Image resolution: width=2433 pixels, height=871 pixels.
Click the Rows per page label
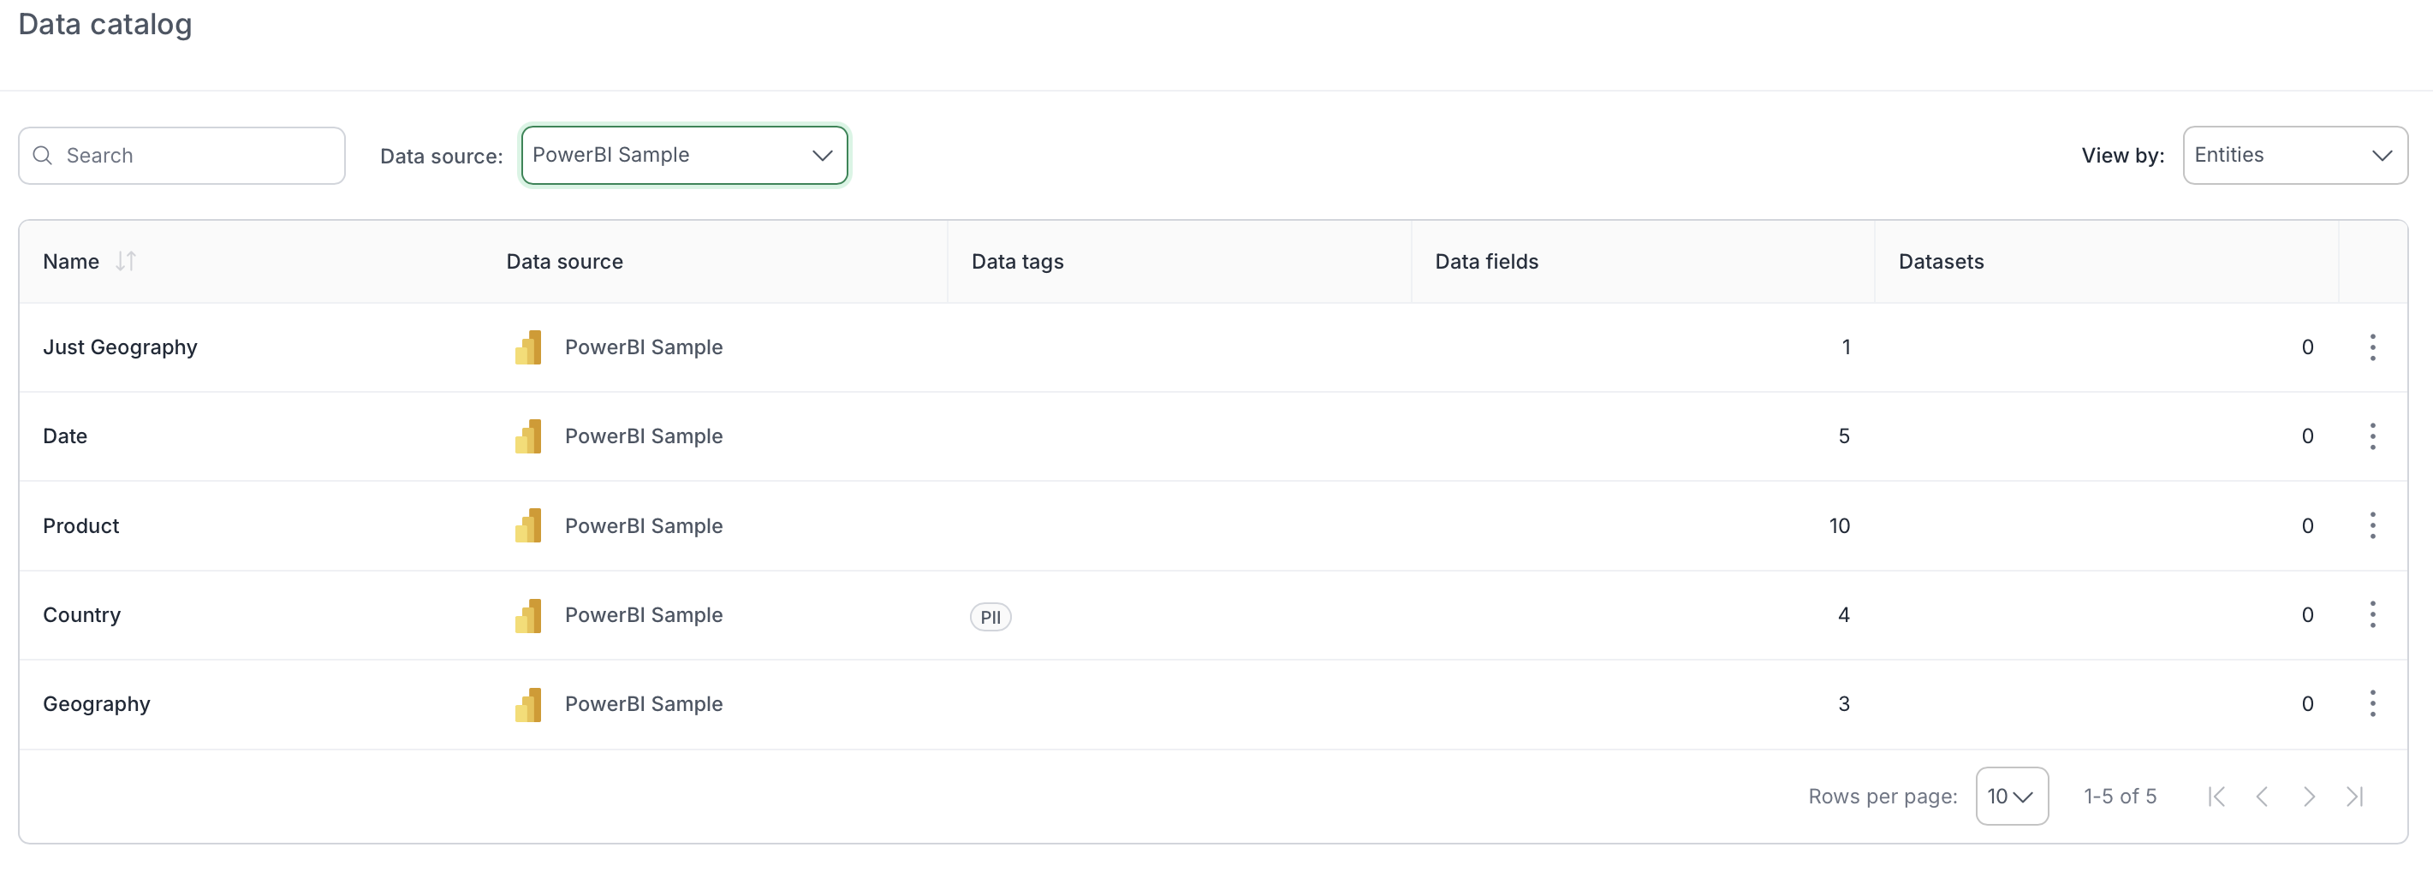[1883, 797]
